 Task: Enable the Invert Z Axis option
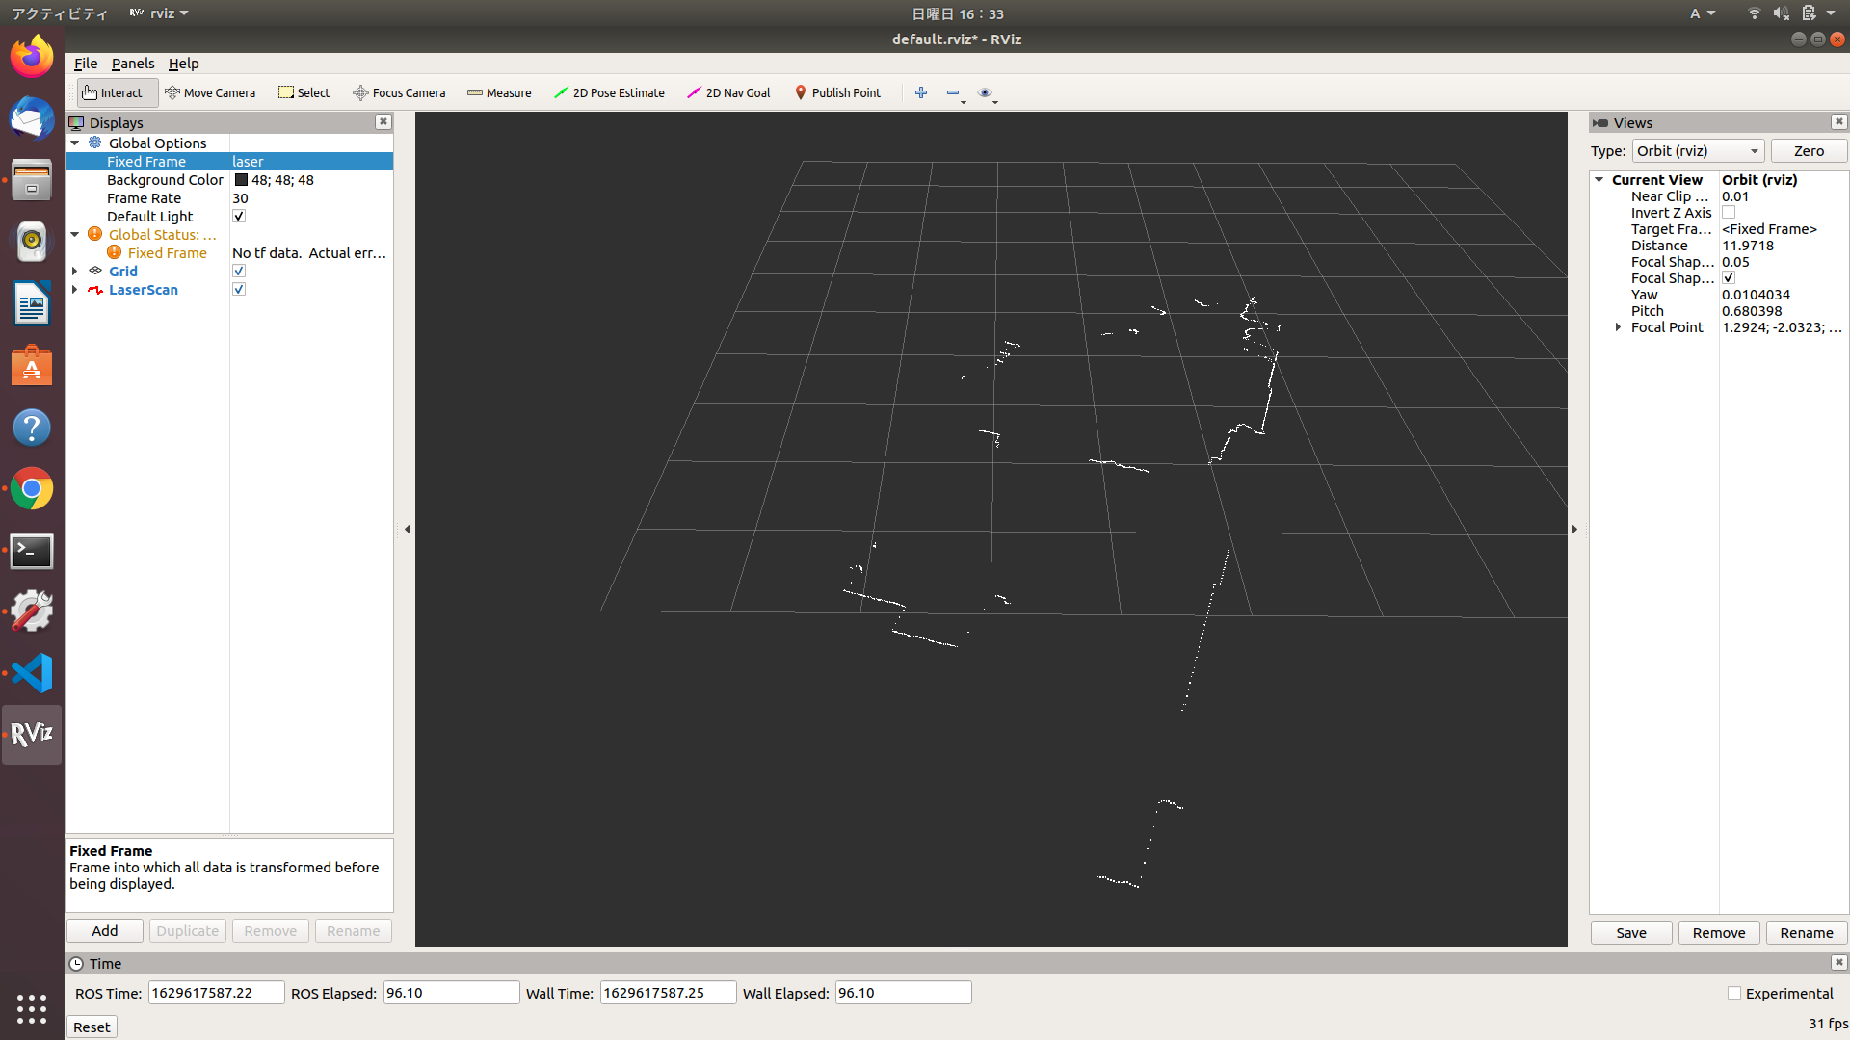point(1730,212)
